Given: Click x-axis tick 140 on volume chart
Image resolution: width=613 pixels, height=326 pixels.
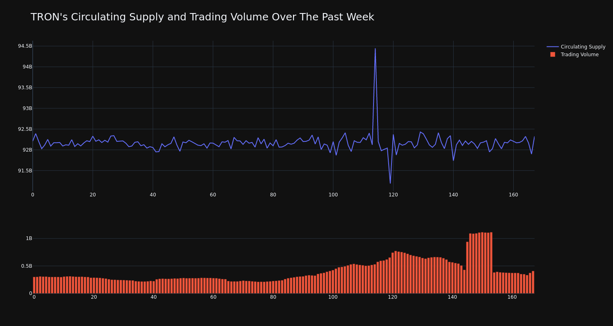Looking at the screenshot, I should point(452,297).
